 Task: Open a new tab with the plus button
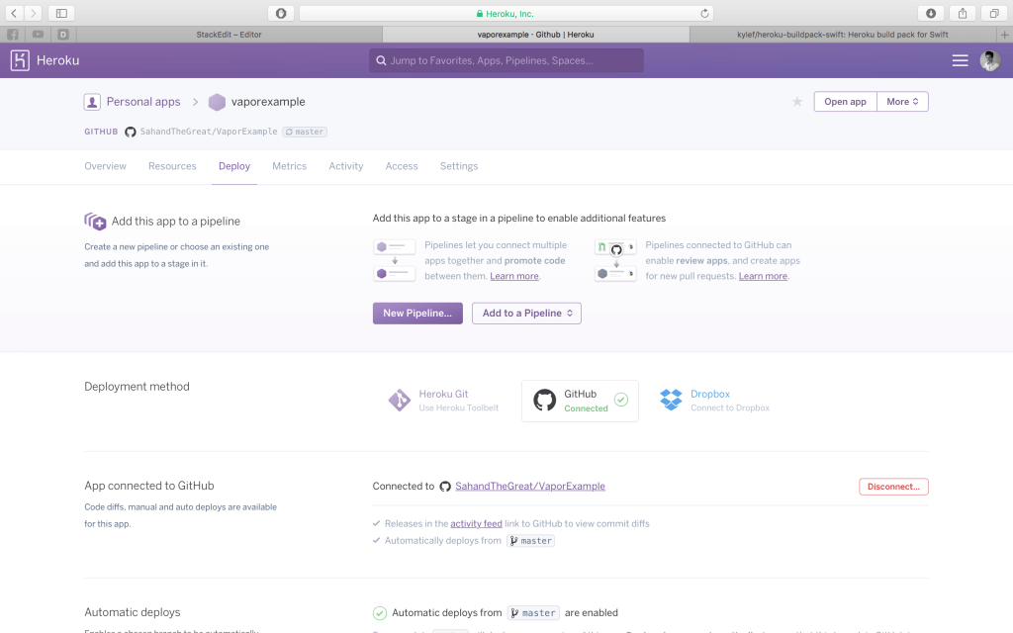pyautogui.click(x=1004, y=35)
